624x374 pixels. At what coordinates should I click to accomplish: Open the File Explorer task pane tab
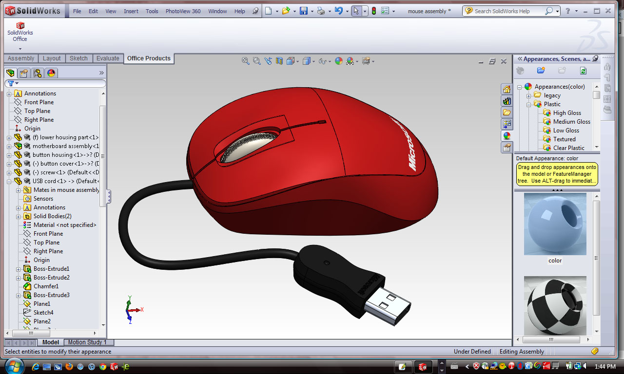point(507,112)
